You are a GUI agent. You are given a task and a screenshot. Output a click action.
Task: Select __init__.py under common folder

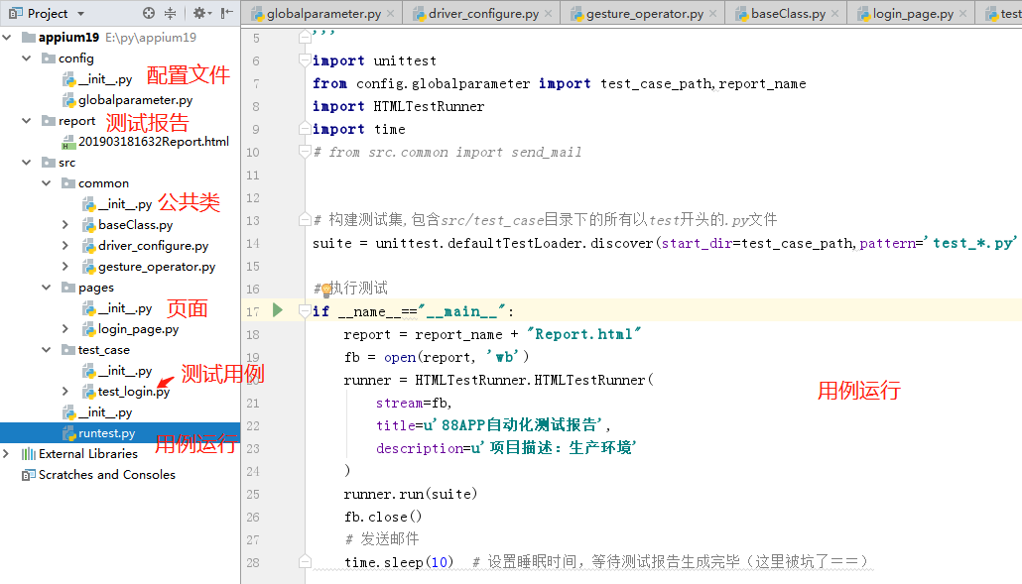tap(125, 204)
